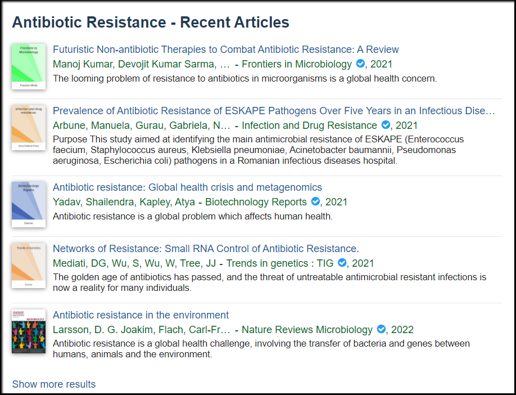The height and width of the screenshot is (395, 516).
Task: Open Antibiotic resistance in the environment article
Action: pos(141,315)
